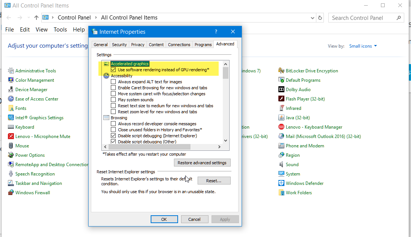Image resolution: width=411 pixels, height=237 pixels.
Task: Enable Always record developer console messages
Action: coord(113,124)
